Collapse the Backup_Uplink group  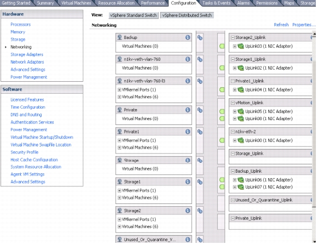click(x=233, y=171)
